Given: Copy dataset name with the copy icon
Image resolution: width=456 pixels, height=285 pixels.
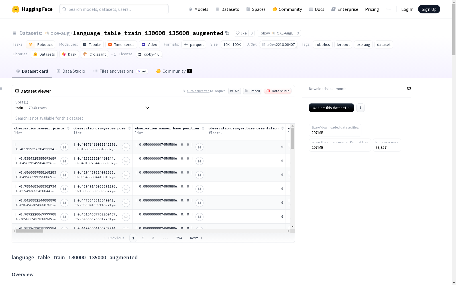Looking at the screenshot, I should 227,33.
